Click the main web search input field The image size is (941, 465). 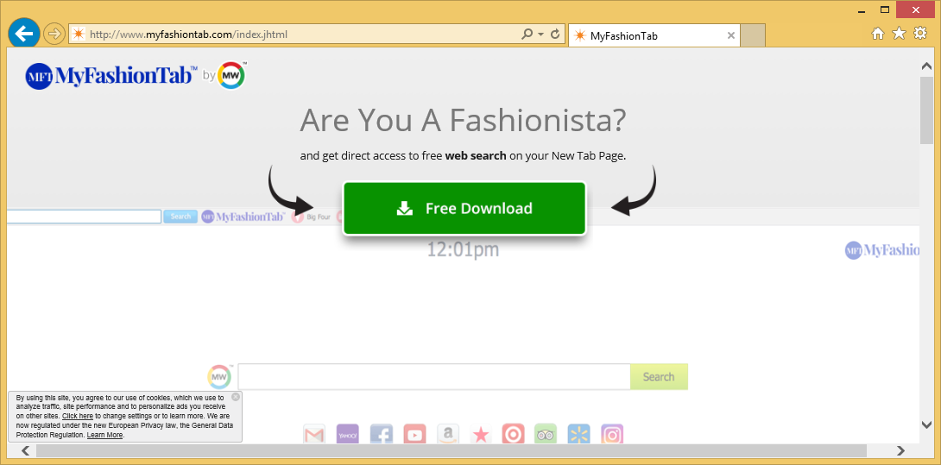pos(433,377)
